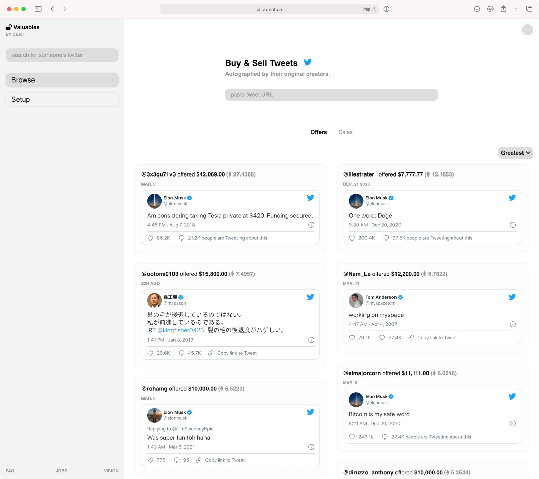Click heart icon on Bitcoin safe word tweet
The width and height of the screenshot is (539, 479).
pos(352,437)
